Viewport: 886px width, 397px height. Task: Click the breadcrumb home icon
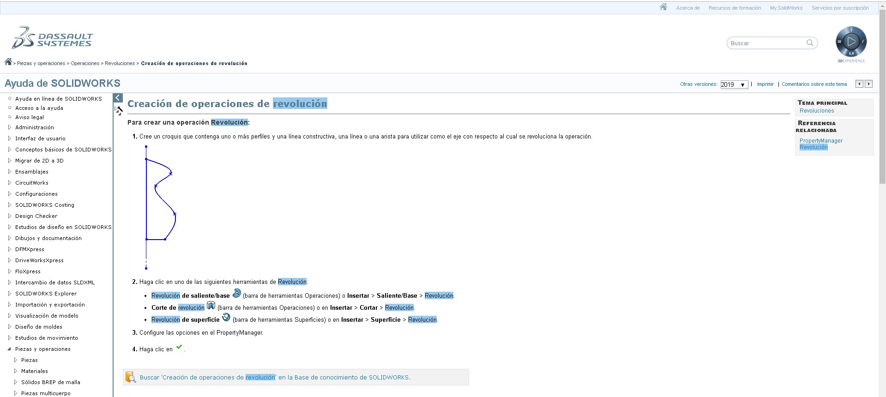click(x=8, y=62)
